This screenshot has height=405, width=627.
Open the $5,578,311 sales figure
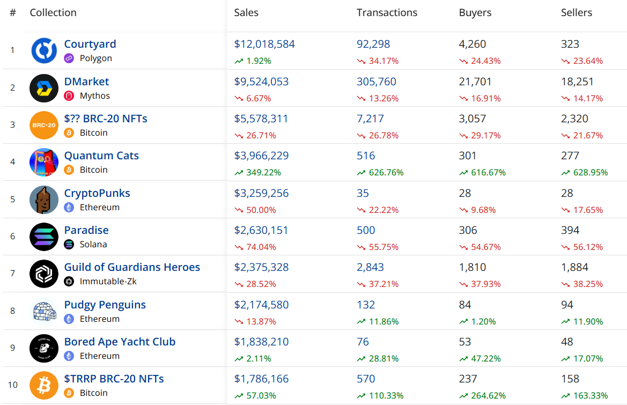pos(261,119)
